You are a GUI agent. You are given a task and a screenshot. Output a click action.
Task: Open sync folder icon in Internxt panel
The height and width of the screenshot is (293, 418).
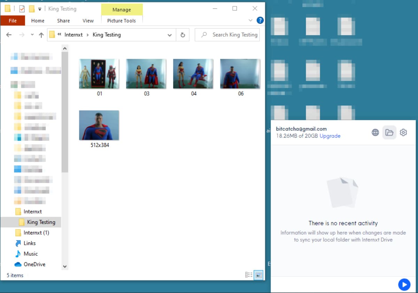(x=389, y=133)
